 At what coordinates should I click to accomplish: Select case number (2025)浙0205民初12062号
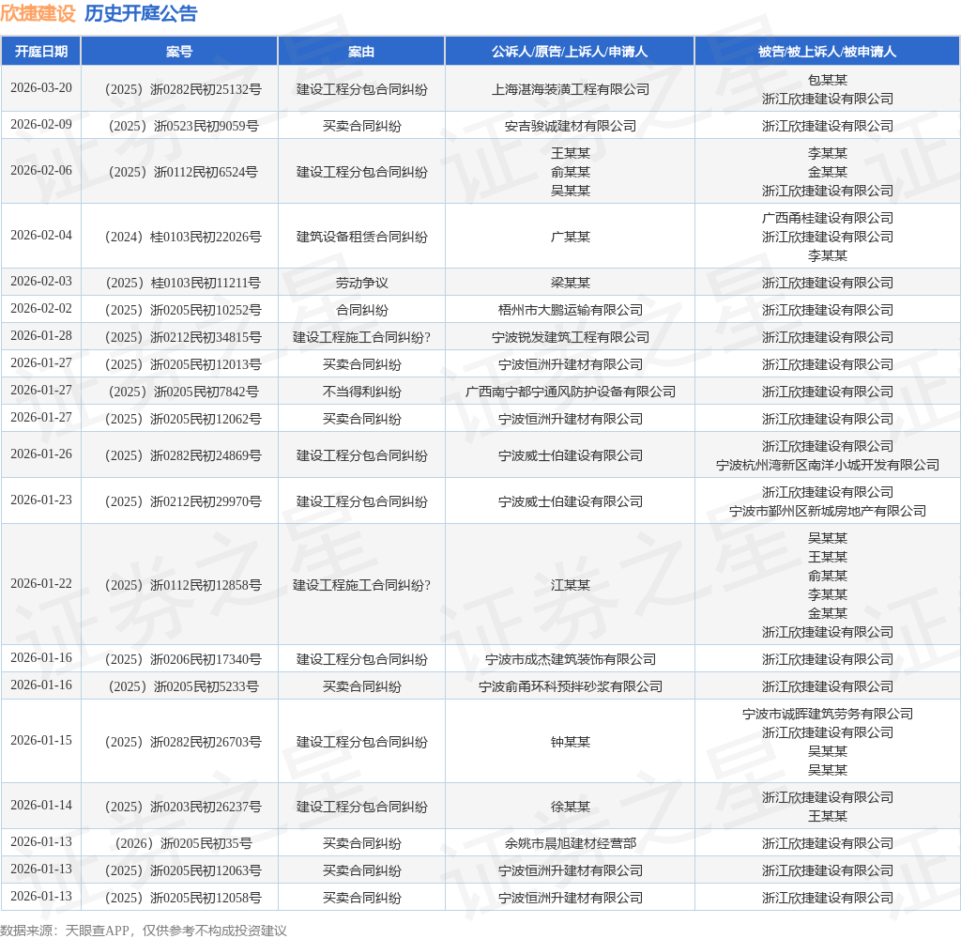[183, 419]
